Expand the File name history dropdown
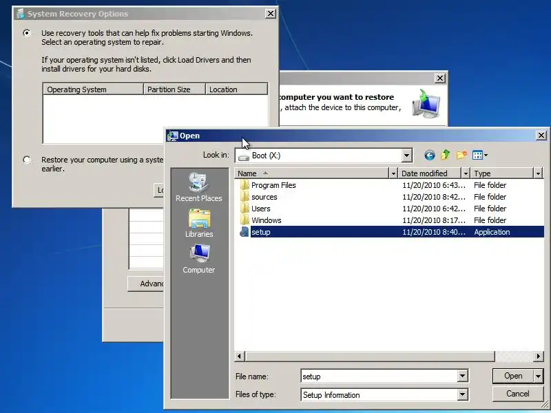This screenshot has width=551, height=413. point(462,376)
